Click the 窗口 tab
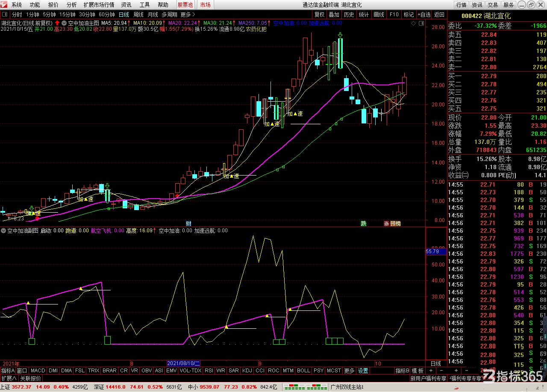Viewport: 547px width, 392px height. click(22, 371)
